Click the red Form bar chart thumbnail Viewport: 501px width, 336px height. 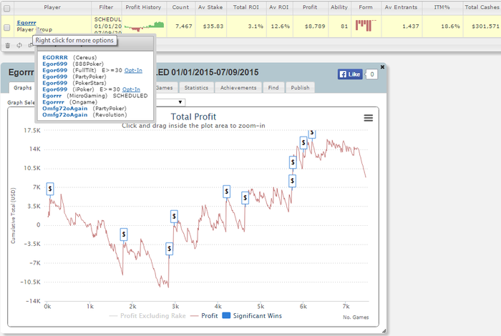click(x=366, y=26)
